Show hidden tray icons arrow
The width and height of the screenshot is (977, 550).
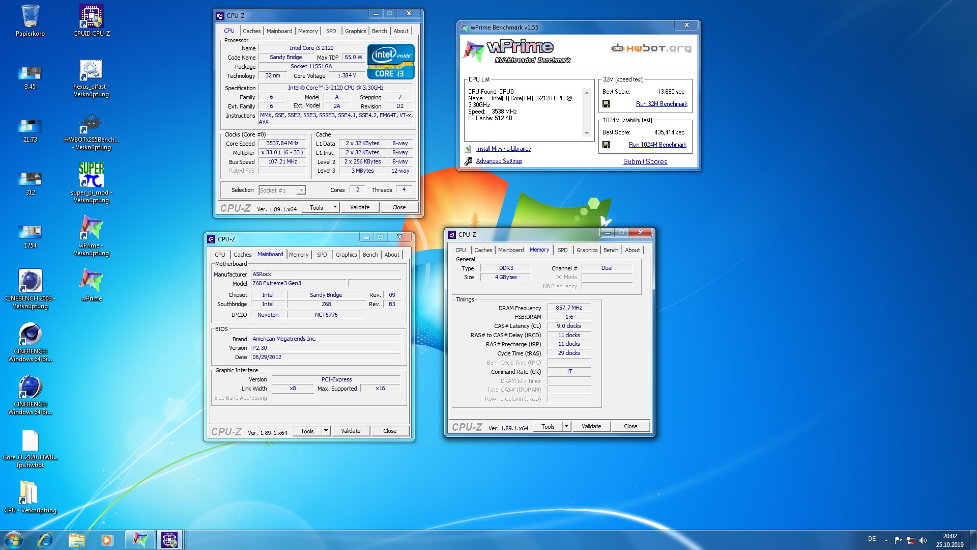(x=886, y=540)
